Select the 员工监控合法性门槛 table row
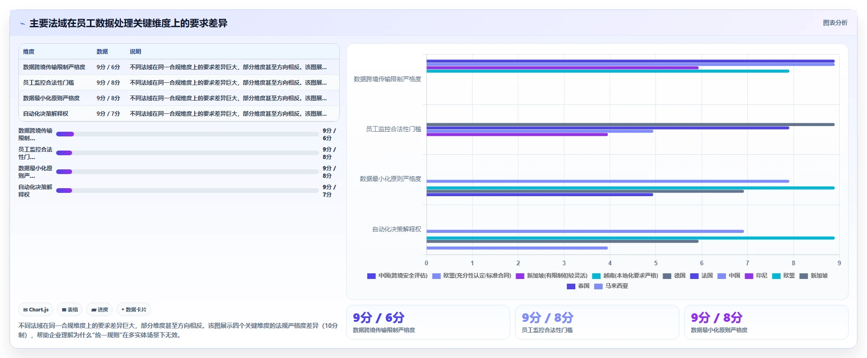The width and height of the screenshot is (867, 358). [x=179, y=82]
